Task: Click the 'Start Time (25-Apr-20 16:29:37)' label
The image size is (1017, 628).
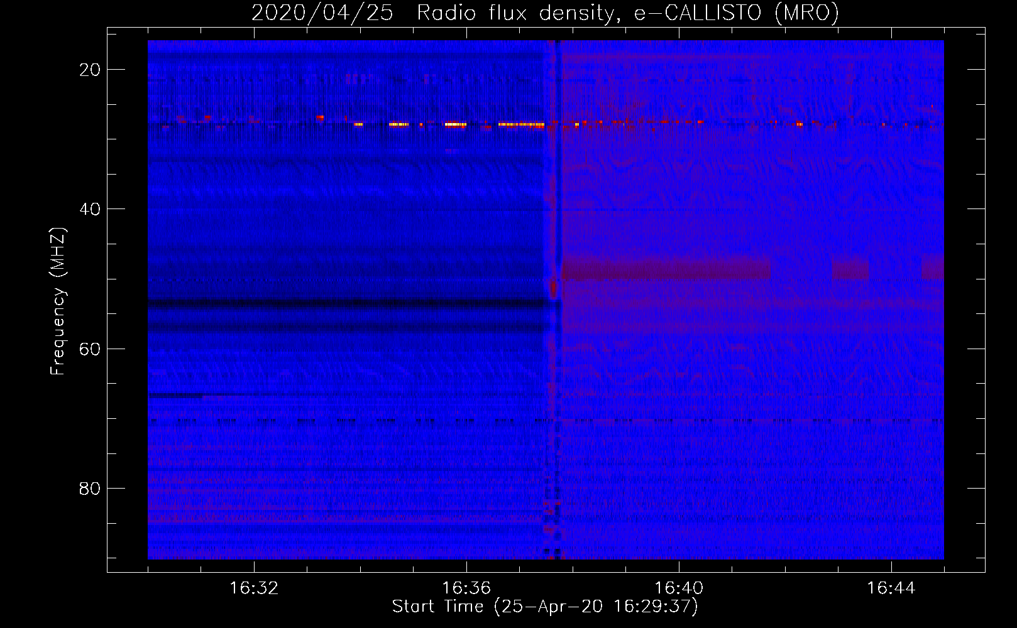Action: coord(545,607)
